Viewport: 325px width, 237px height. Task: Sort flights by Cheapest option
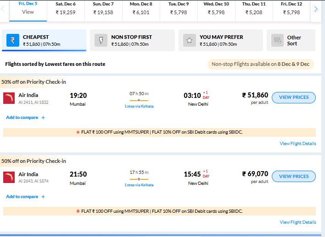(x=44, y=40)
